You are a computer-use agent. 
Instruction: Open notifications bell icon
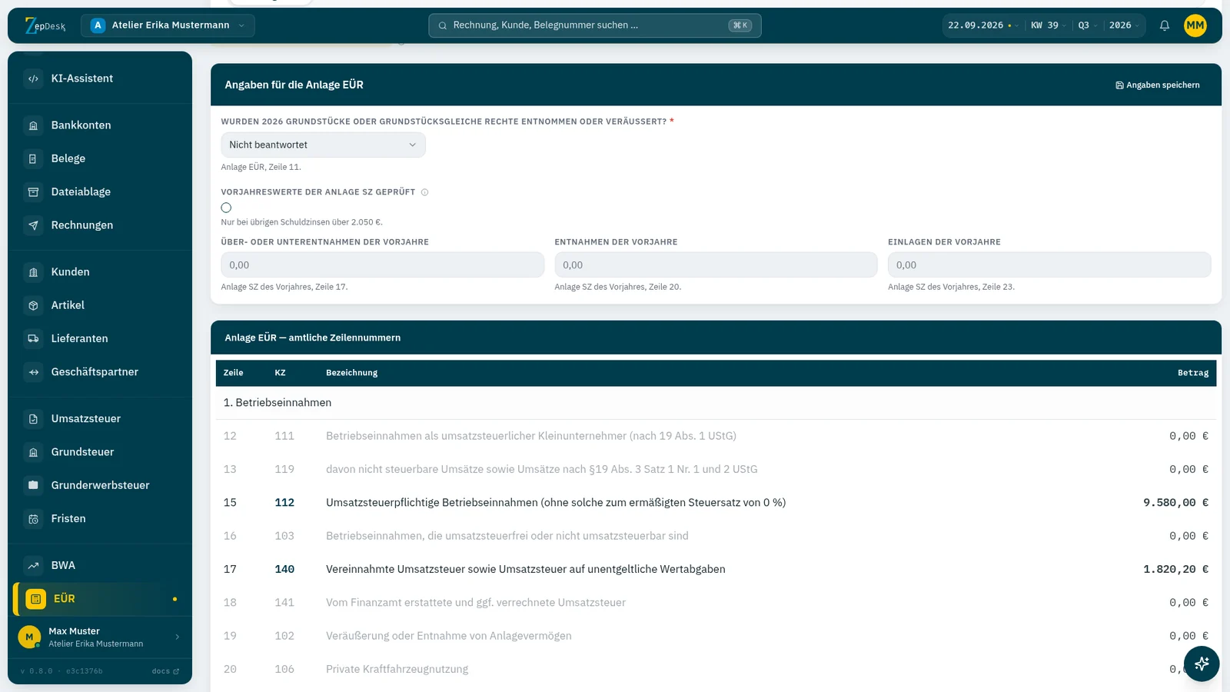click(1165, 25)
